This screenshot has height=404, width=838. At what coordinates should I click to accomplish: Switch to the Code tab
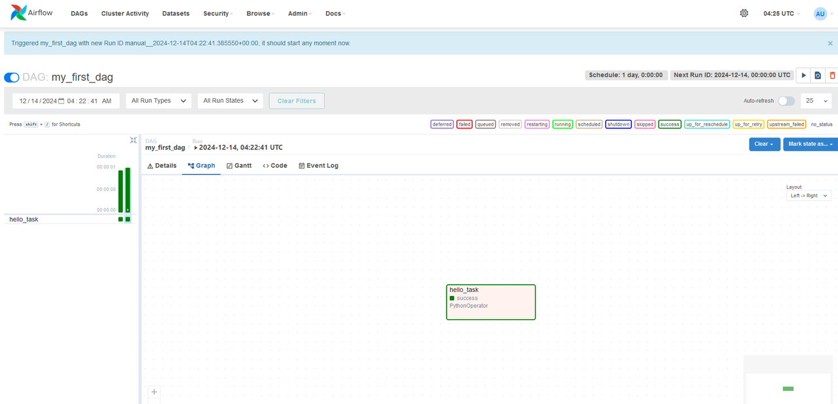[275, 166]
